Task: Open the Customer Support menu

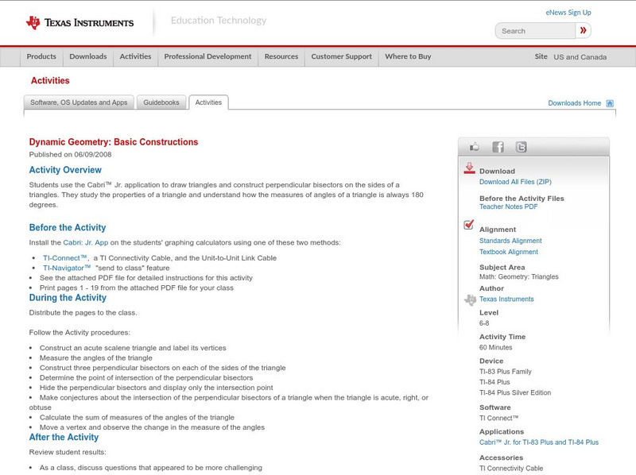Action: pyautogui.click(x=341, y=56)
